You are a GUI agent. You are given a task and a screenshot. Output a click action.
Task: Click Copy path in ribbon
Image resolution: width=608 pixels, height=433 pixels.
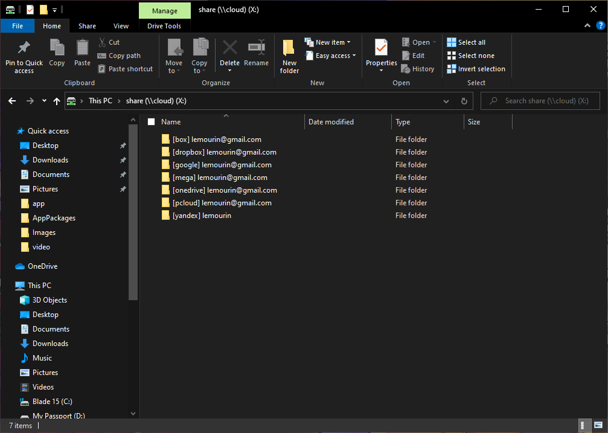(x=119, y=56)
